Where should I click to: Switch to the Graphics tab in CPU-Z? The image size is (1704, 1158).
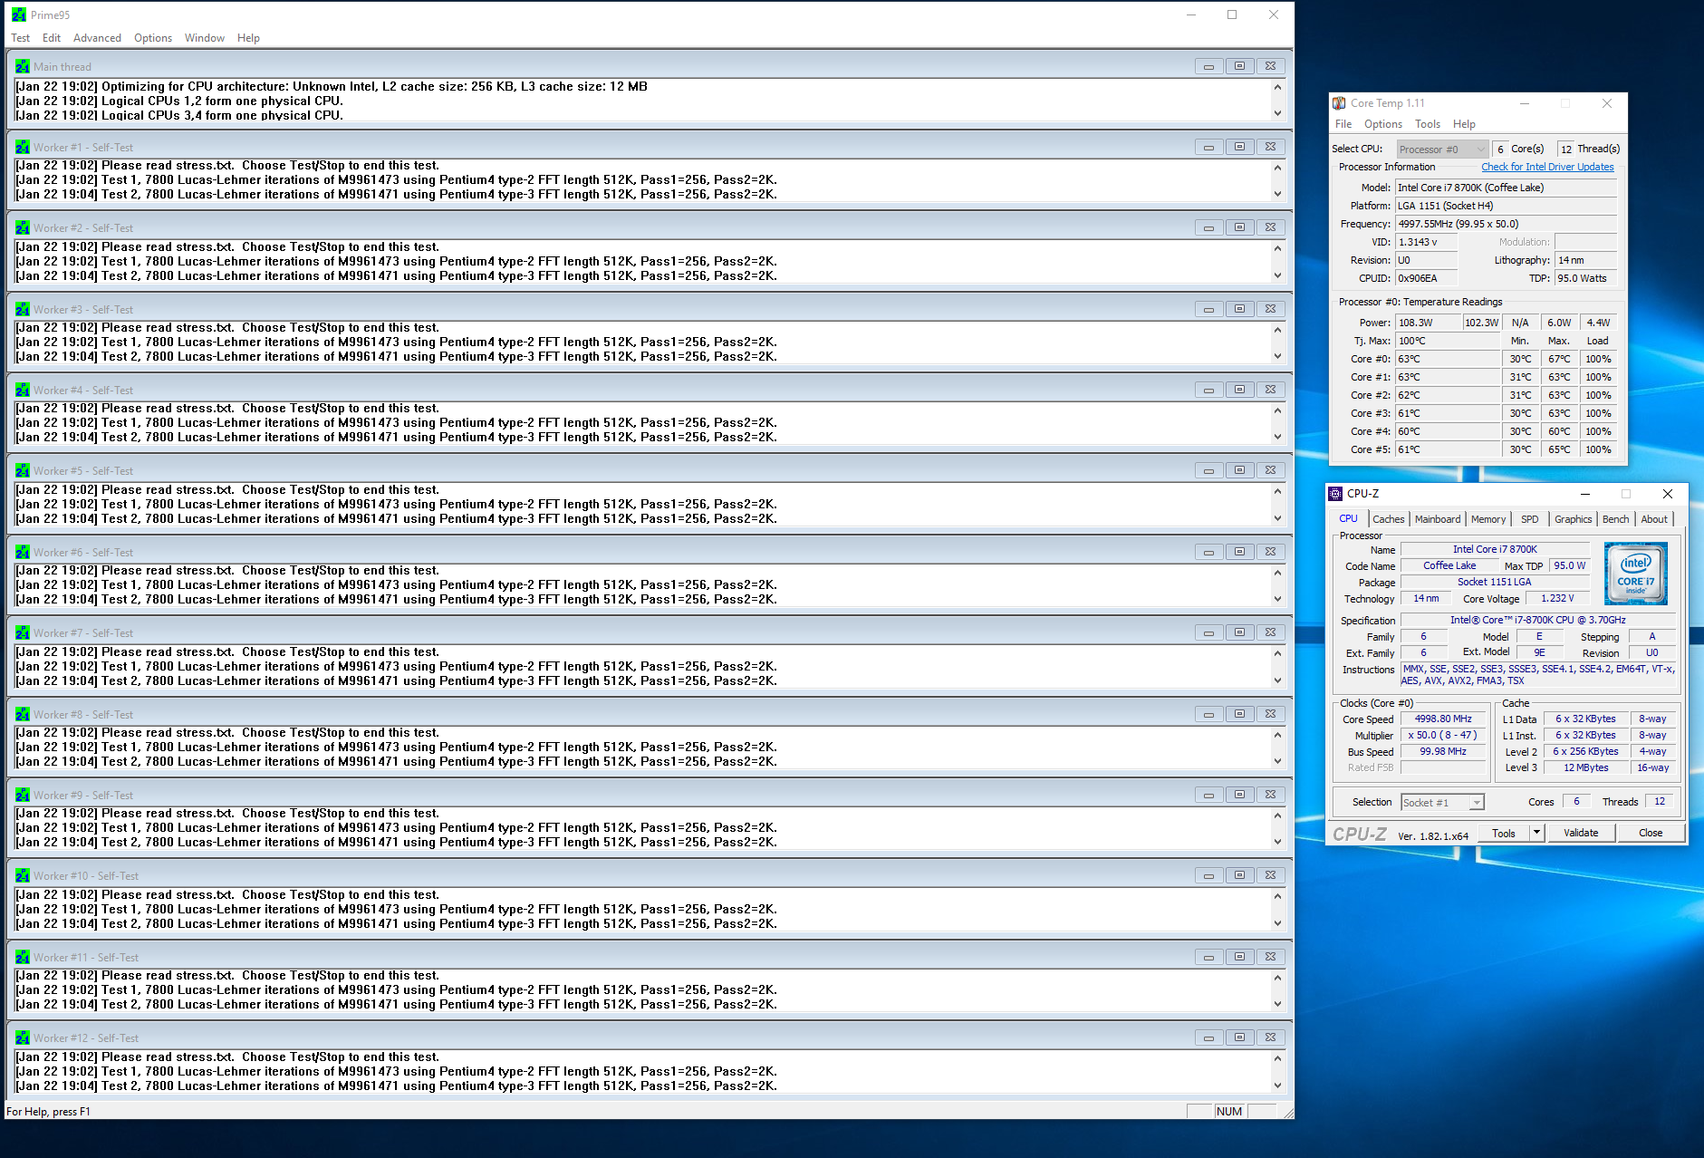[1573, 519]
